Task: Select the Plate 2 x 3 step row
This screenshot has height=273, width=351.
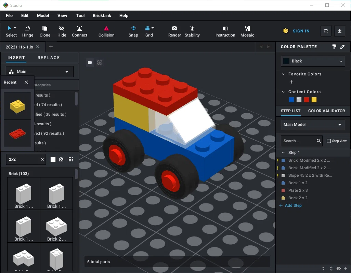Action: [313, 190]
